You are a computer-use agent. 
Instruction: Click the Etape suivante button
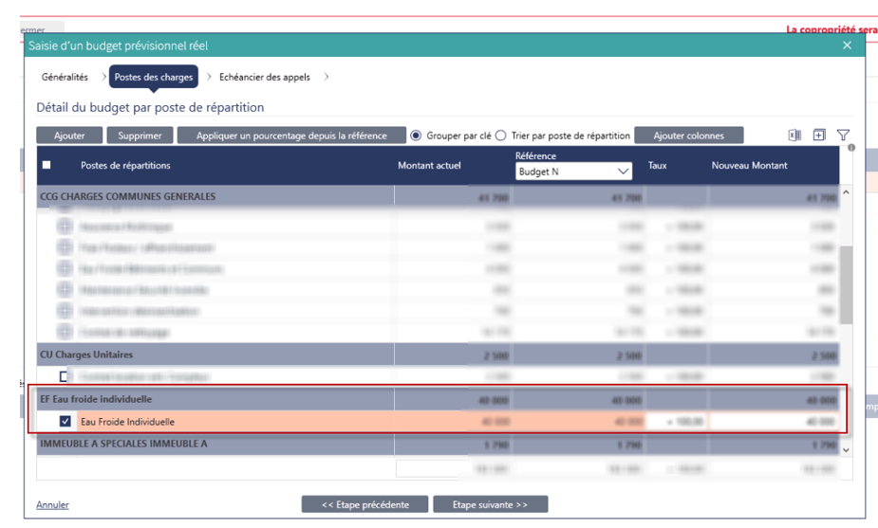(490, 504)
